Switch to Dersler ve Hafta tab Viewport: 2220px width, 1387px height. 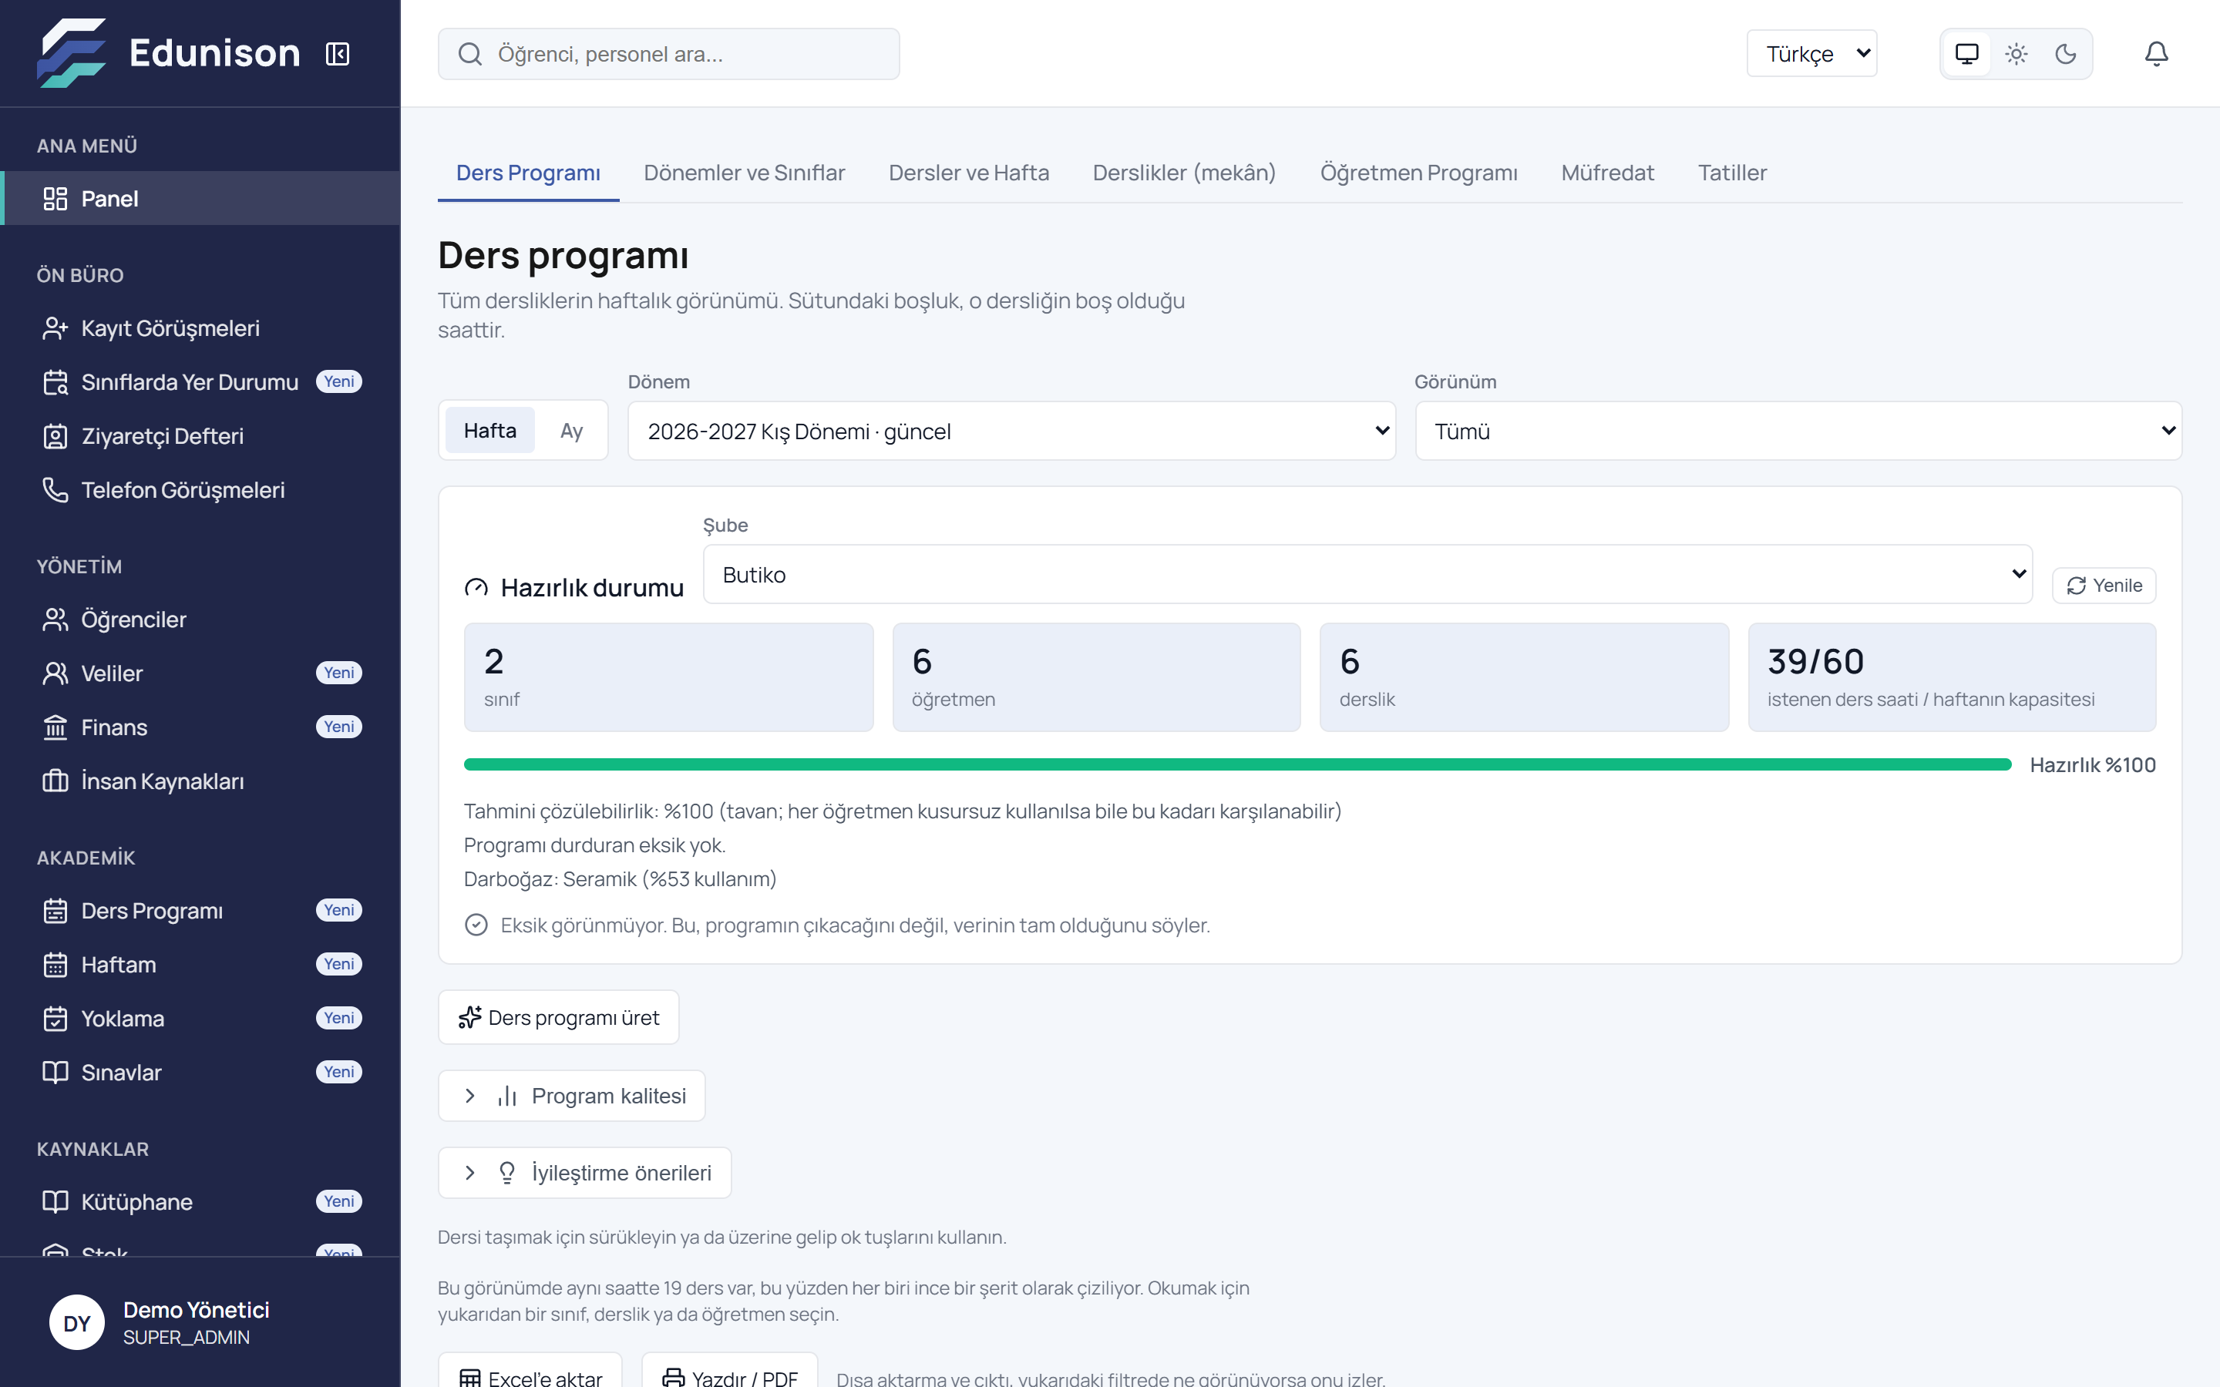[x=969, y=173]
